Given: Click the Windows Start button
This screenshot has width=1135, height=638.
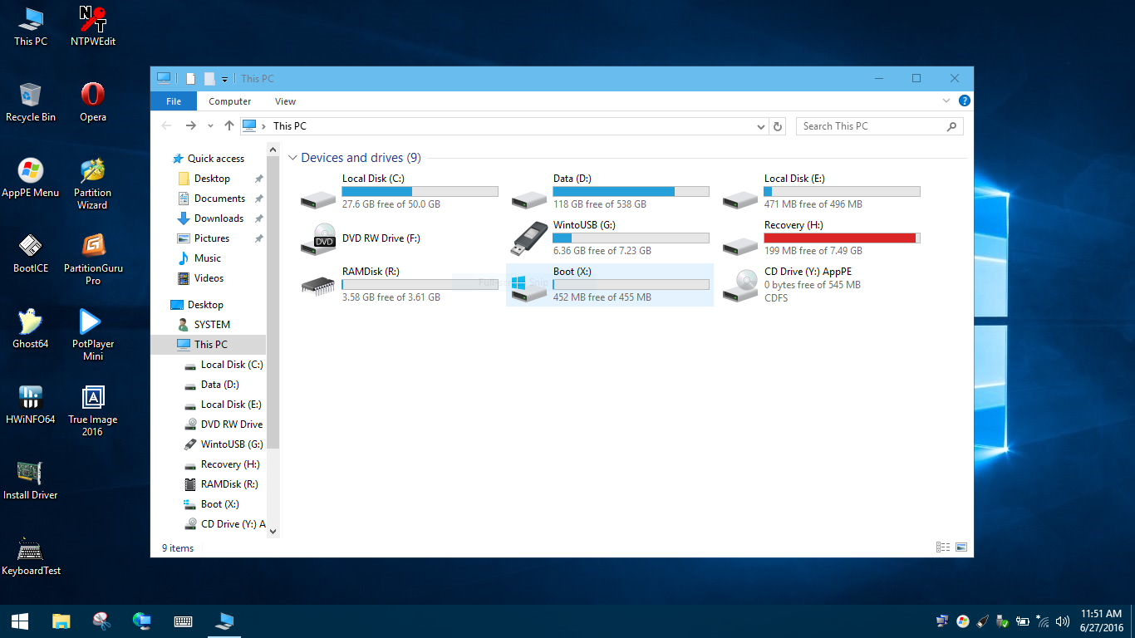Looking at the screenshot, I should click(x=20, y=621).
